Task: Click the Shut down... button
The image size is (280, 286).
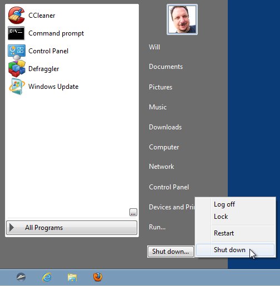Action: click(171, 252)
